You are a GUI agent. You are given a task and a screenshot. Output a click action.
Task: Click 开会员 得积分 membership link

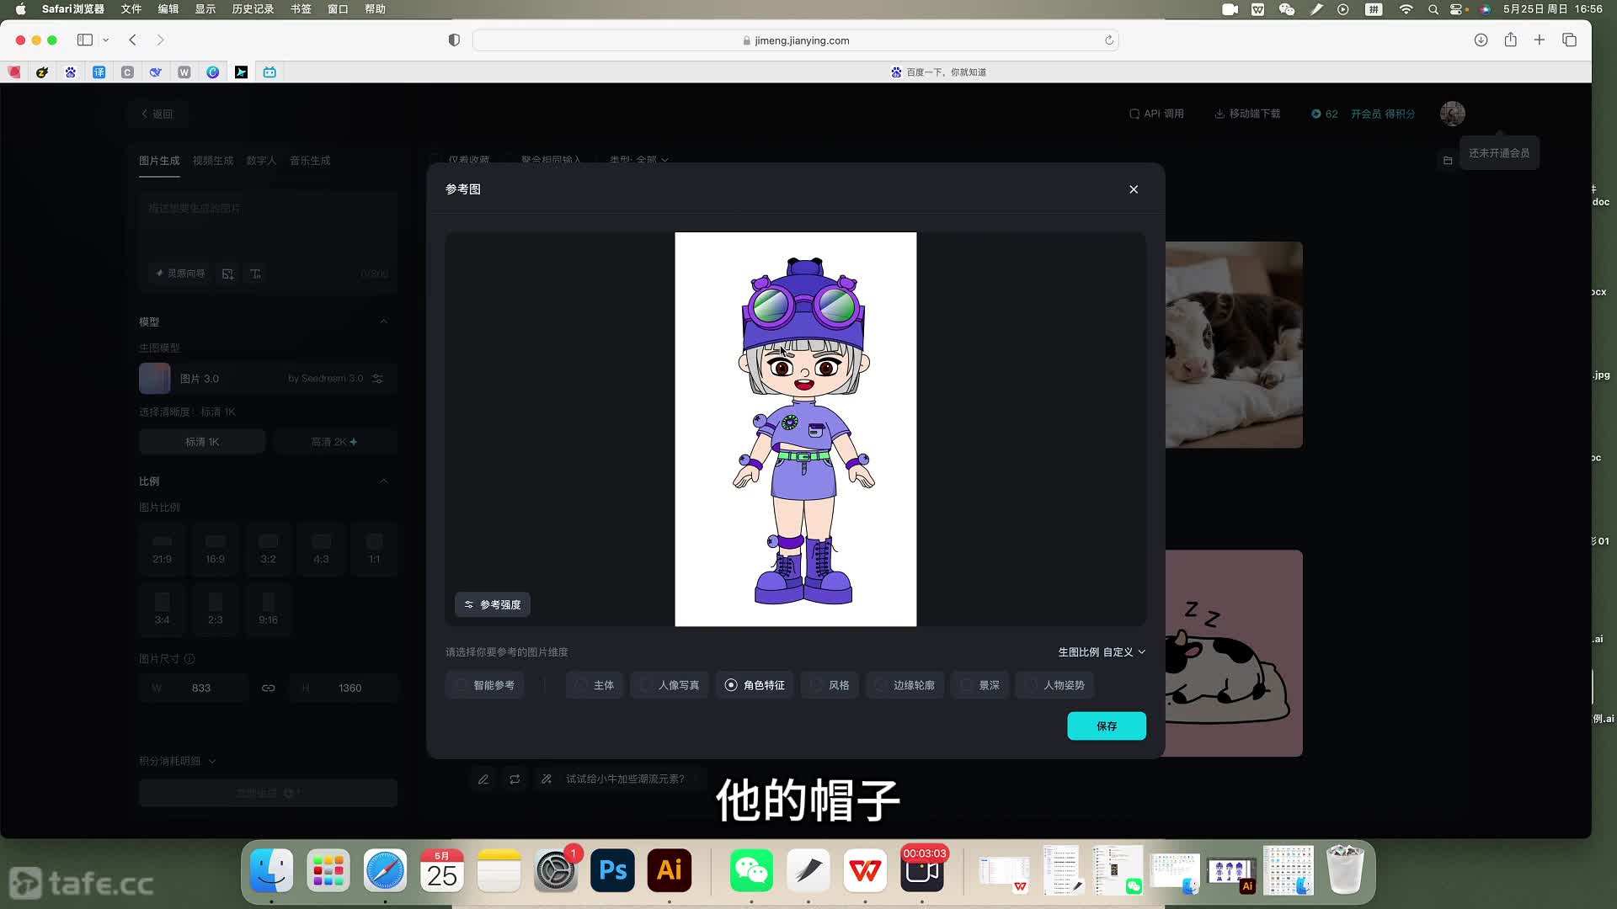tap(1383, 114)
